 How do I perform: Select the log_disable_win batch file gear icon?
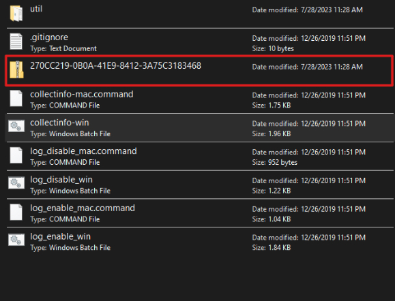tap(16, 183)
